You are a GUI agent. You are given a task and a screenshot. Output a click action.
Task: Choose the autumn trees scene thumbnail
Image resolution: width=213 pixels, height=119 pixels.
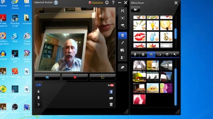click(153, 65)
